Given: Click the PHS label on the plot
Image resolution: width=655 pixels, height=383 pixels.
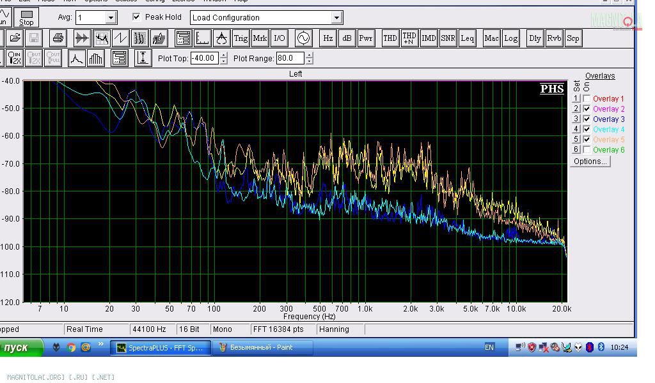Looking at the screenshot, I should click(x=551, y=89).
